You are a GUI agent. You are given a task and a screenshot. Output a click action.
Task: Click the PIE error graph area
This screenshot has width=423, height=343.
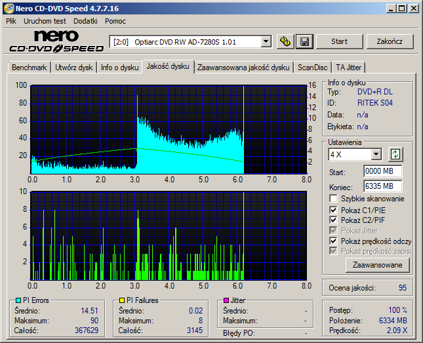click(169, 130)
